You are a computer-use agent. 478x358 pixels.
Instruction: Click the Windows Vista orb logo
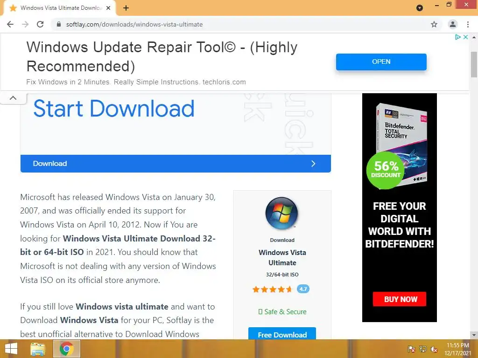[x=281, y=213]
